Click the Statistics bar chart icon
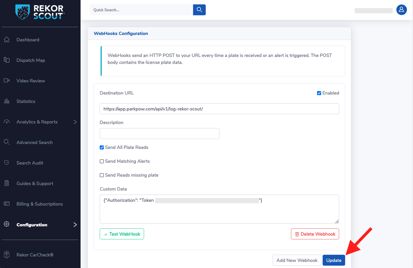The image size is (413, 268). [7, 101]
